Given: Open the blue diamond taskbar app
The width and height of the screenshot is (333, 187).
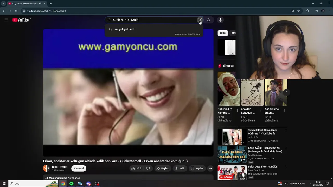Looking at the screenshot, I should 80,184.
